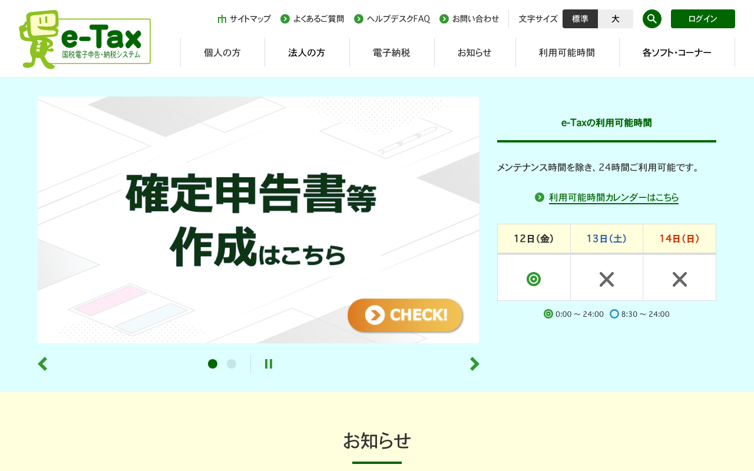
Task: Open the 電子納税 menu
Action: [x=392, y=52]
